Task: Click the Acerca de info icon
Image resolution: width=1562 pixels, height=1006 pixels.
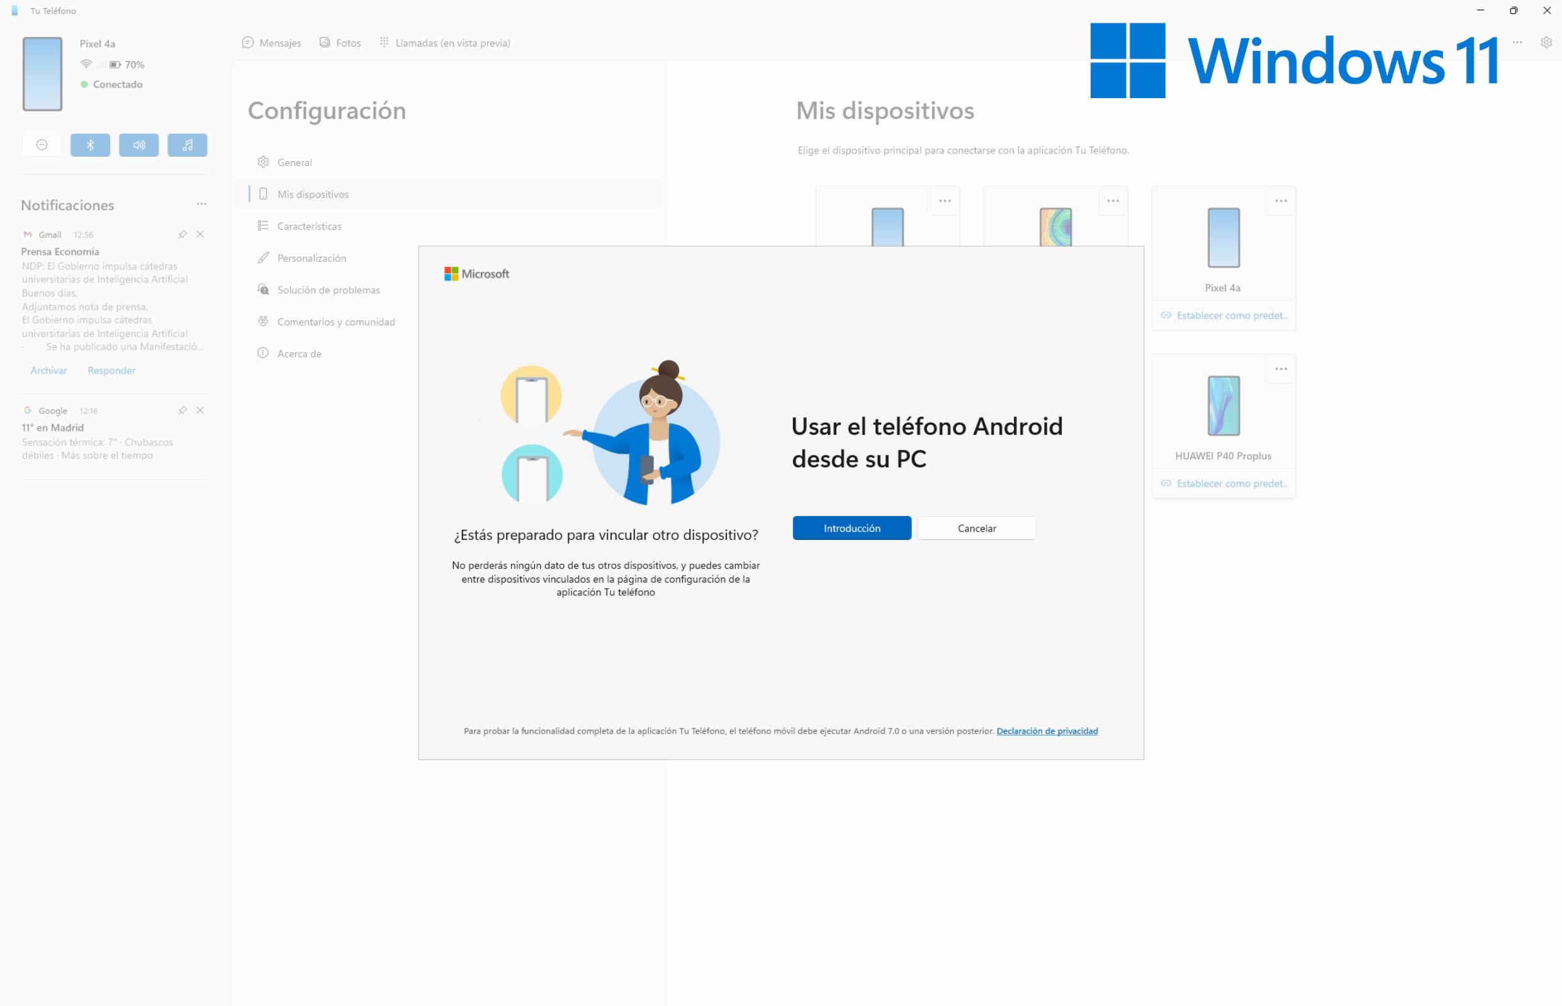Action: click(x=263, y=354)
